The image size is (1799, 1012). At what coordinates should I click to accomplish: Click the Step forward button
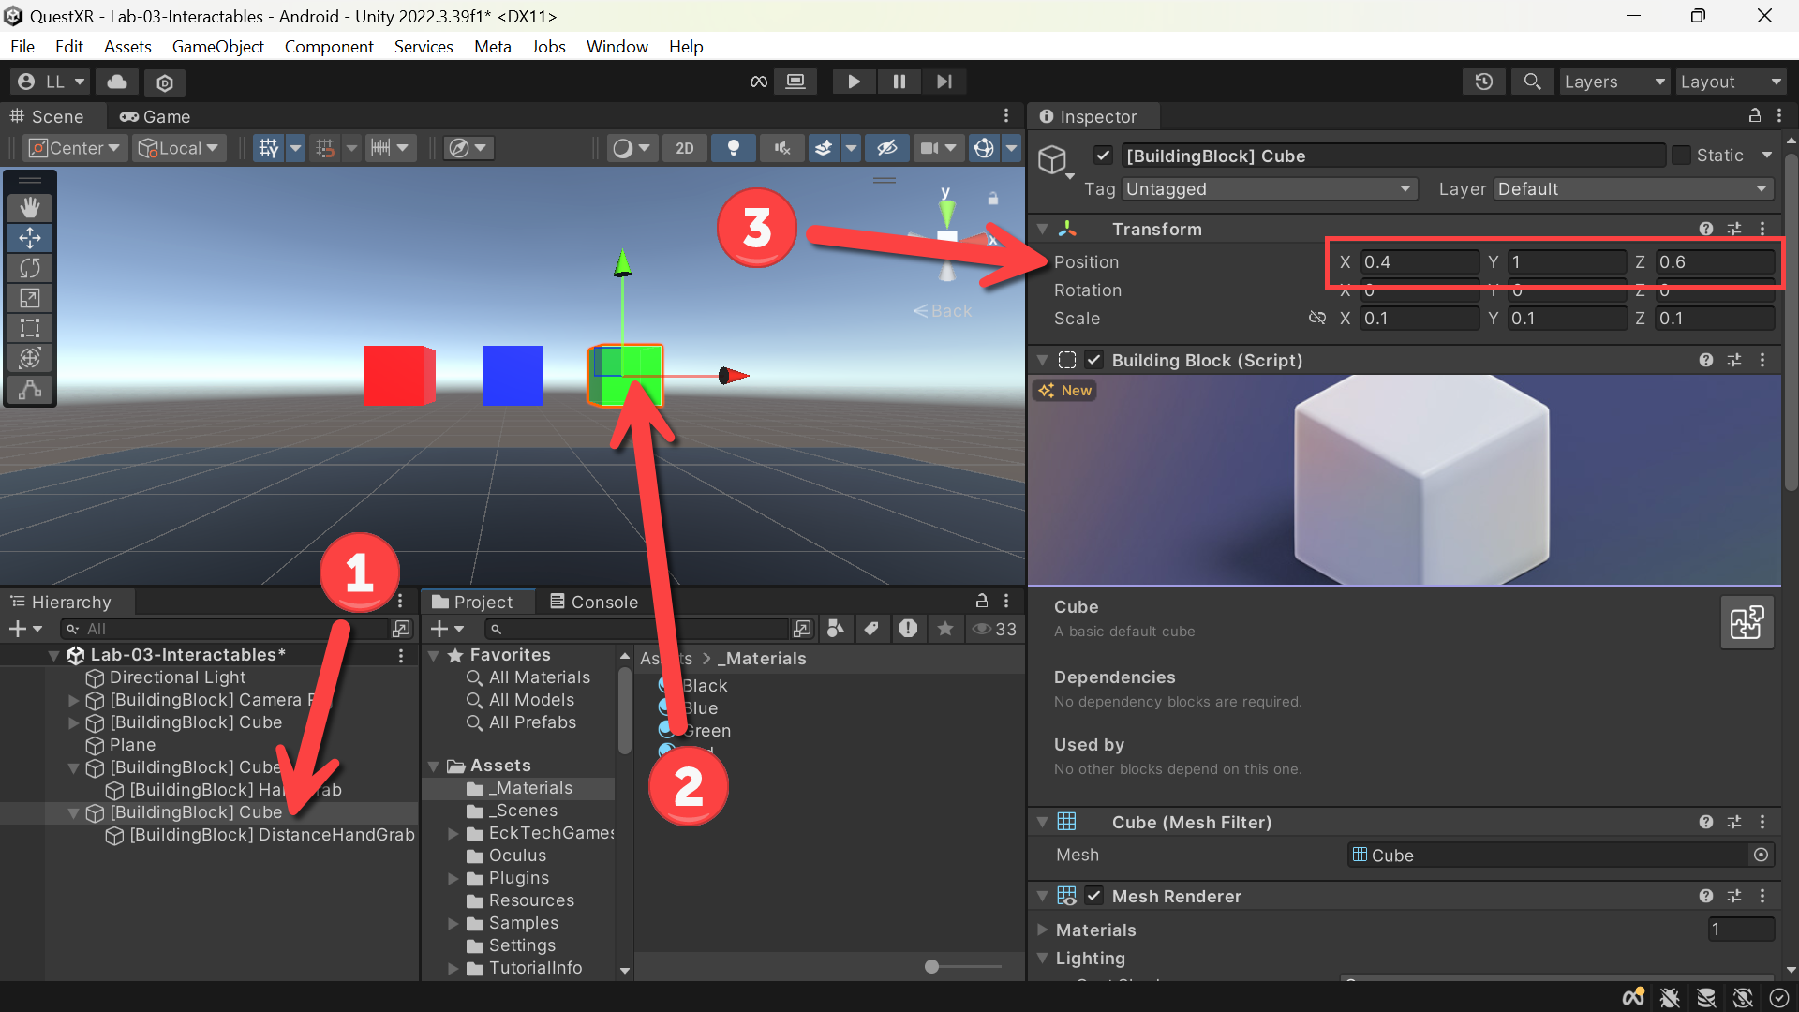click(944, 82)
